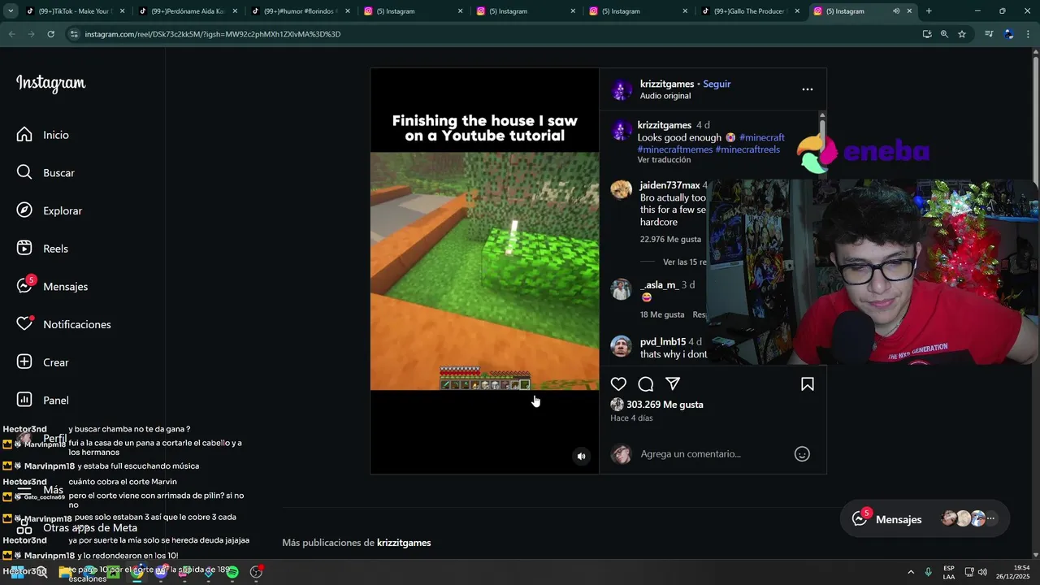1040x585 pixels.
Task: Click krizzitgames in Más publicaciones heading
Action: coord(404,543)
